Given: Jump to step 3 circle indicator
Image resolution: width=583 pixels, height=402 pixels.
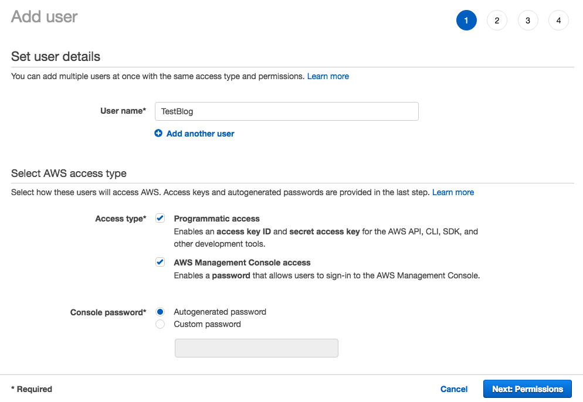Looking at the screenshot, I should point(528,21).
